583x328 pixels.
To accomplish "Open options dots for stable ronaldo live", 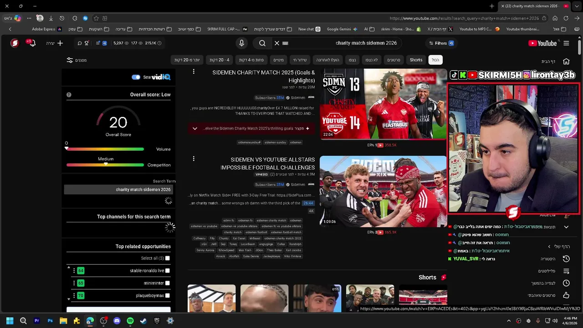I will click(x=74, y=271).
